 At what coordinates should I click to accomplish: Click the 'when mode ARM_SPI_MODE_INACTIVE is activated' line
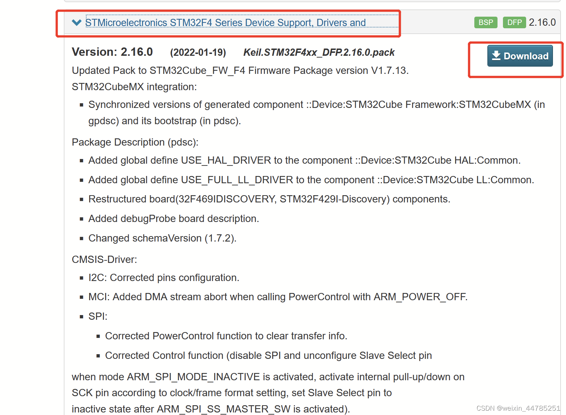(268, 377)
